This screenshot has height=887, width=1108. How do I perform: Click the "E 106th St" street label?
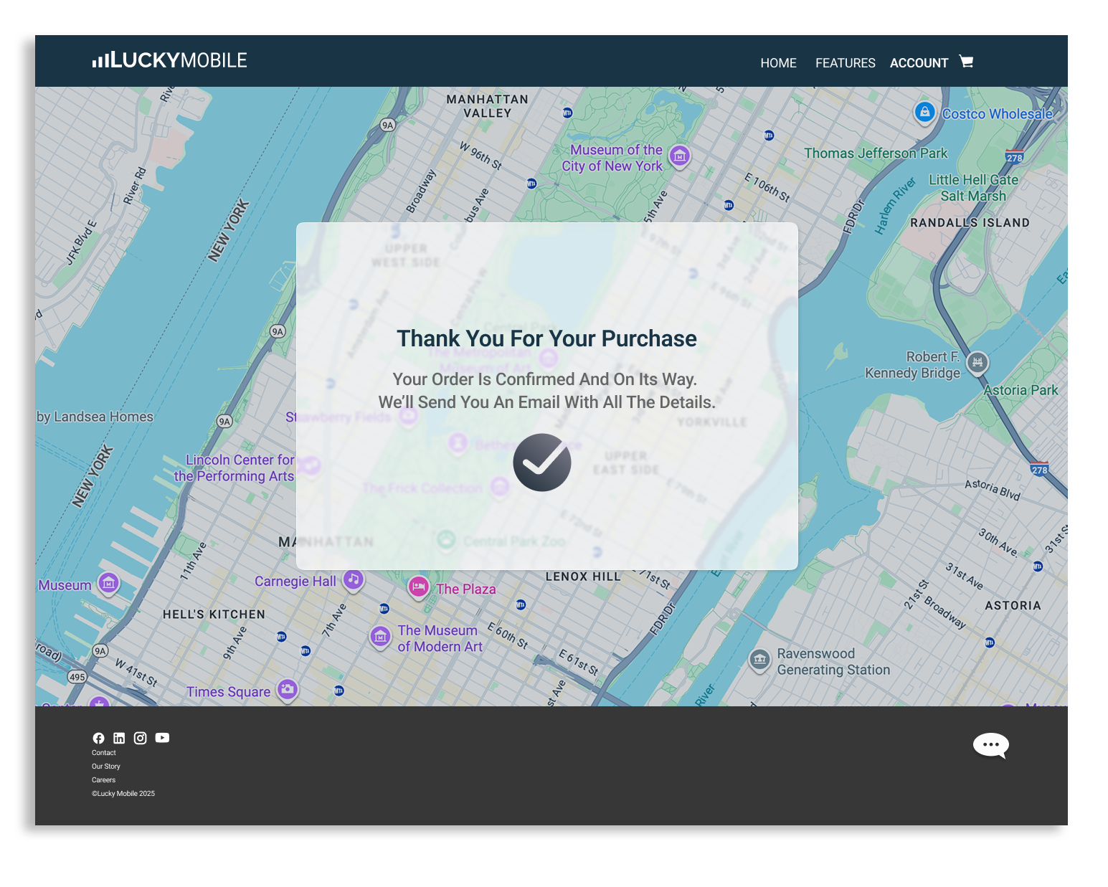[767, 187]
